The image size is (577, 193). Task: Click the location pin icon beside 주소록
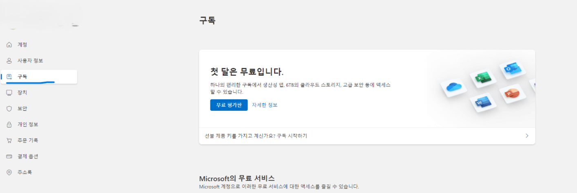[9, 172]
